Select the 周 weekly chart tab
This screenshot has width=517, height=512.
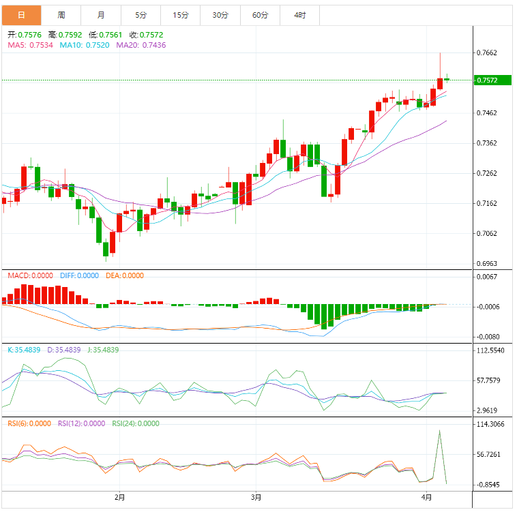point(61,14)
